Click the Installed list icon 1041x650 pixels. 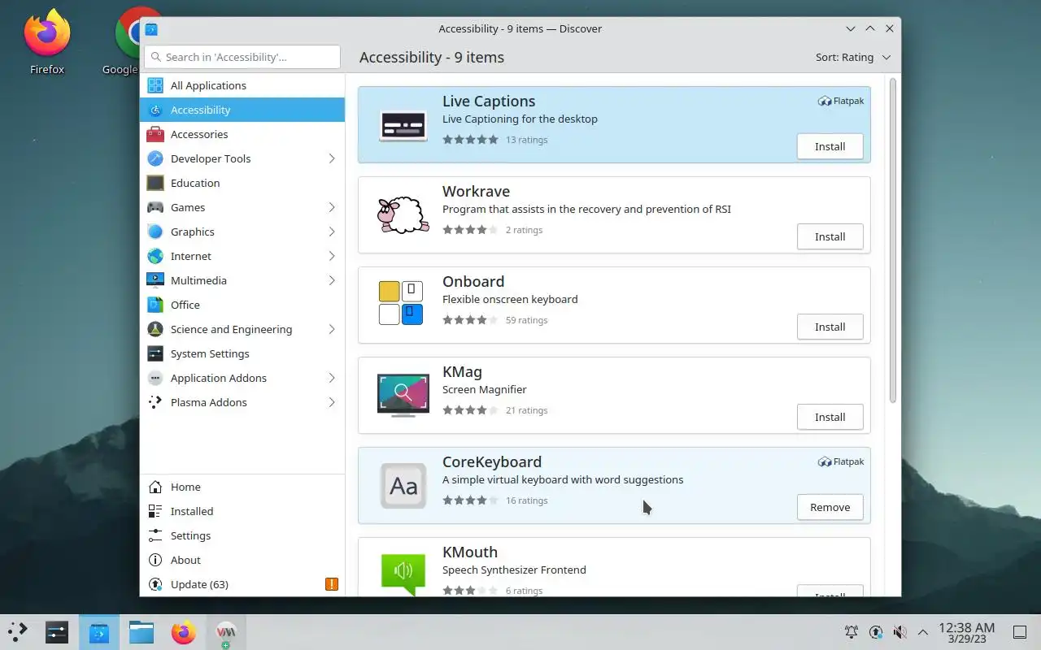pyautogui.click(x=155, y=511)
